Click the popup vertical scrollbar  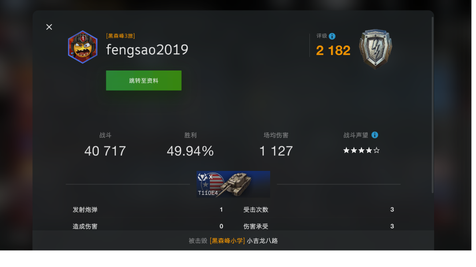(x=433, y=105)
